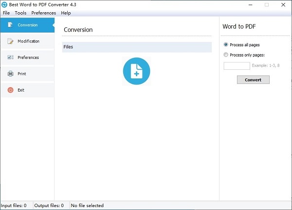Click the Input files: 0 status text
Viewport: 292px width, 210px height.
click(14, 205)
